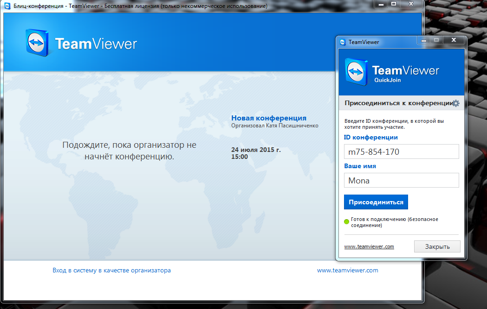The height and width of the screenshot is (309, 487).
Task: Click the green connection status indicator
Action: [x=347, y=221]
